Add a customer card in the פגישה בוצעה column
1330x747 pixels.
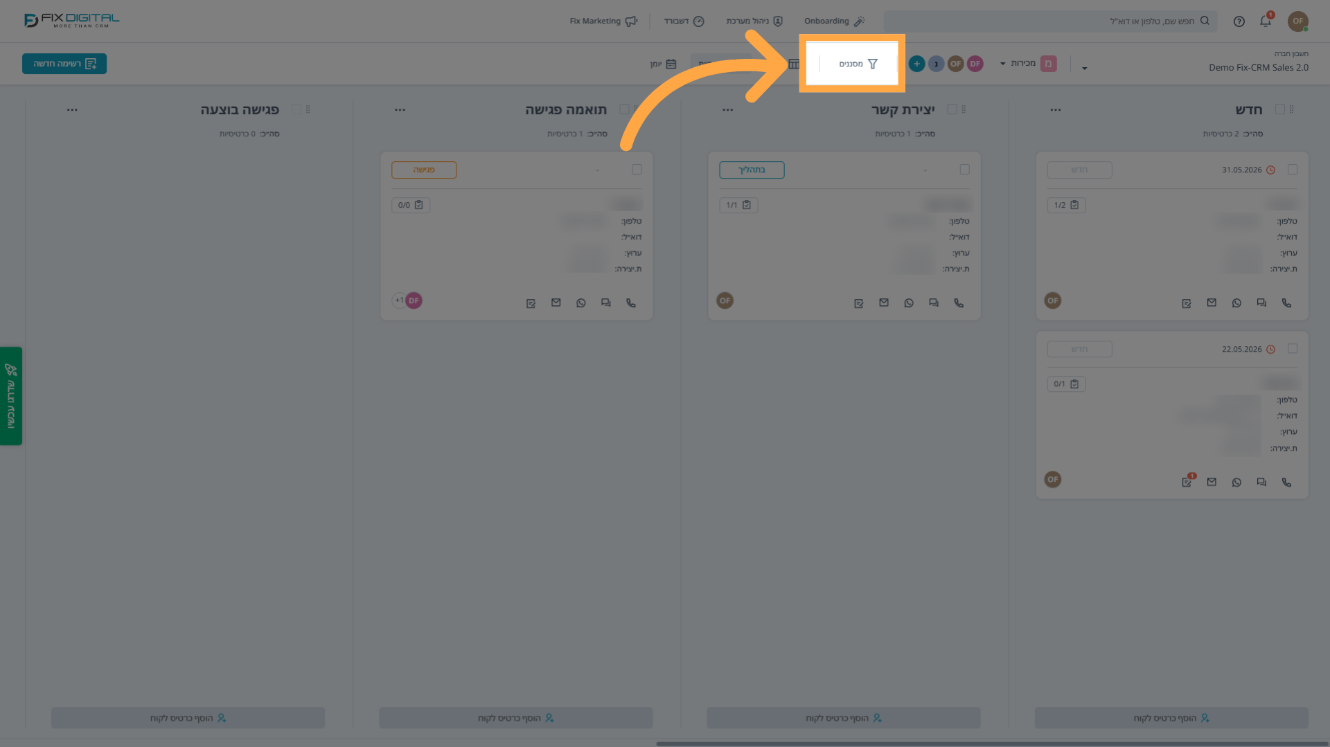188,718
